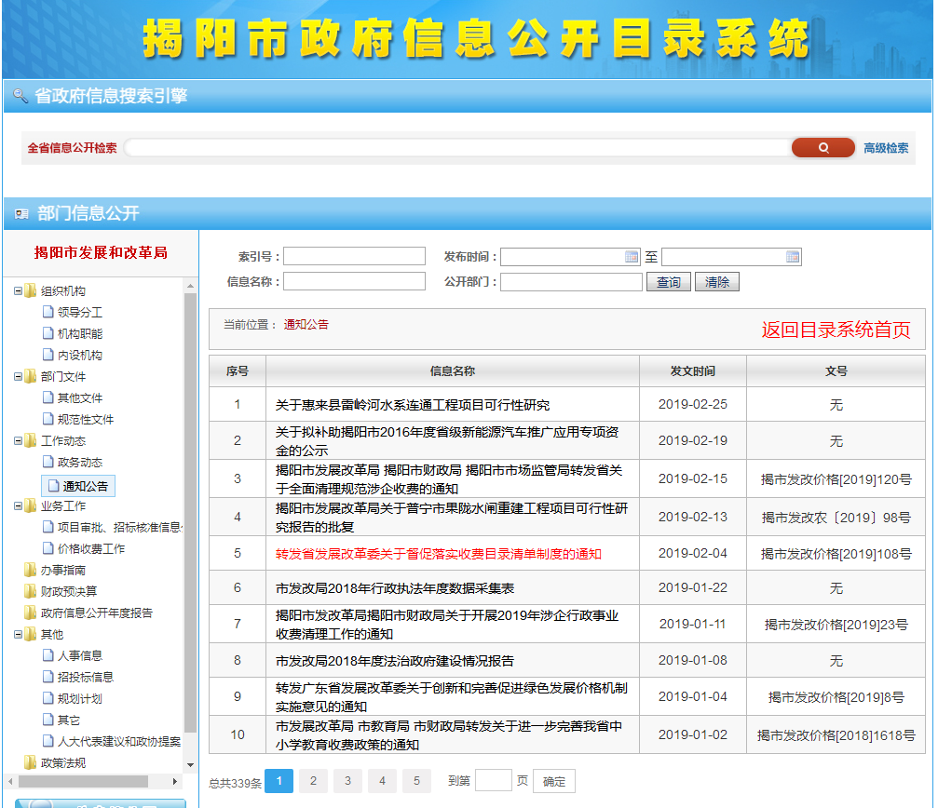
Task: Go to page 5 of results
Action: click(x=417, y=780)
